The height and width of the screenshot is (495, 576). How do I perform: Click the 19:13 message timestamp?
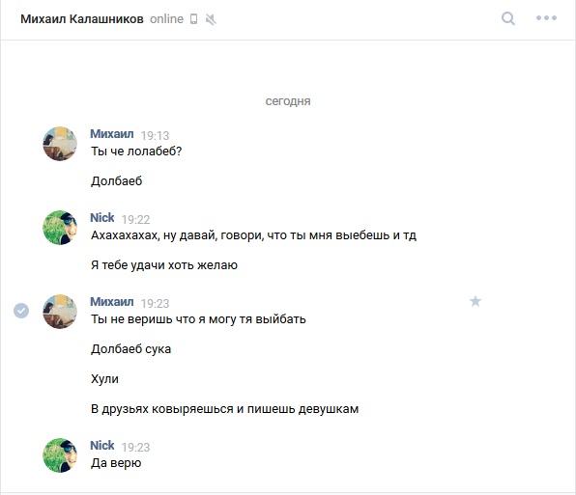tap(155, 136)
